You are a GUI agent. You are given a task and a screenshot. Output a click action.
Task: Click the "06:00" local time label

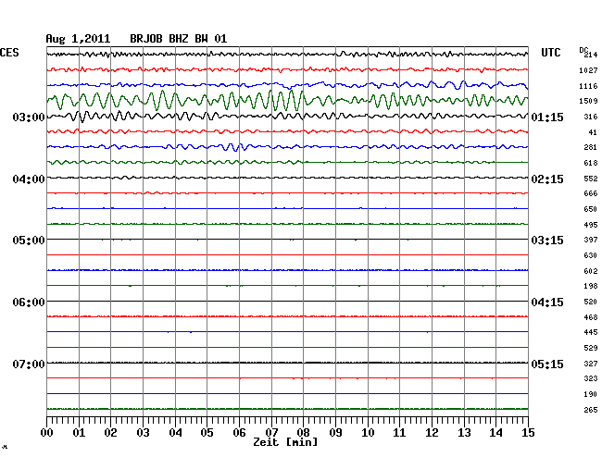click(x=29, y=303)
